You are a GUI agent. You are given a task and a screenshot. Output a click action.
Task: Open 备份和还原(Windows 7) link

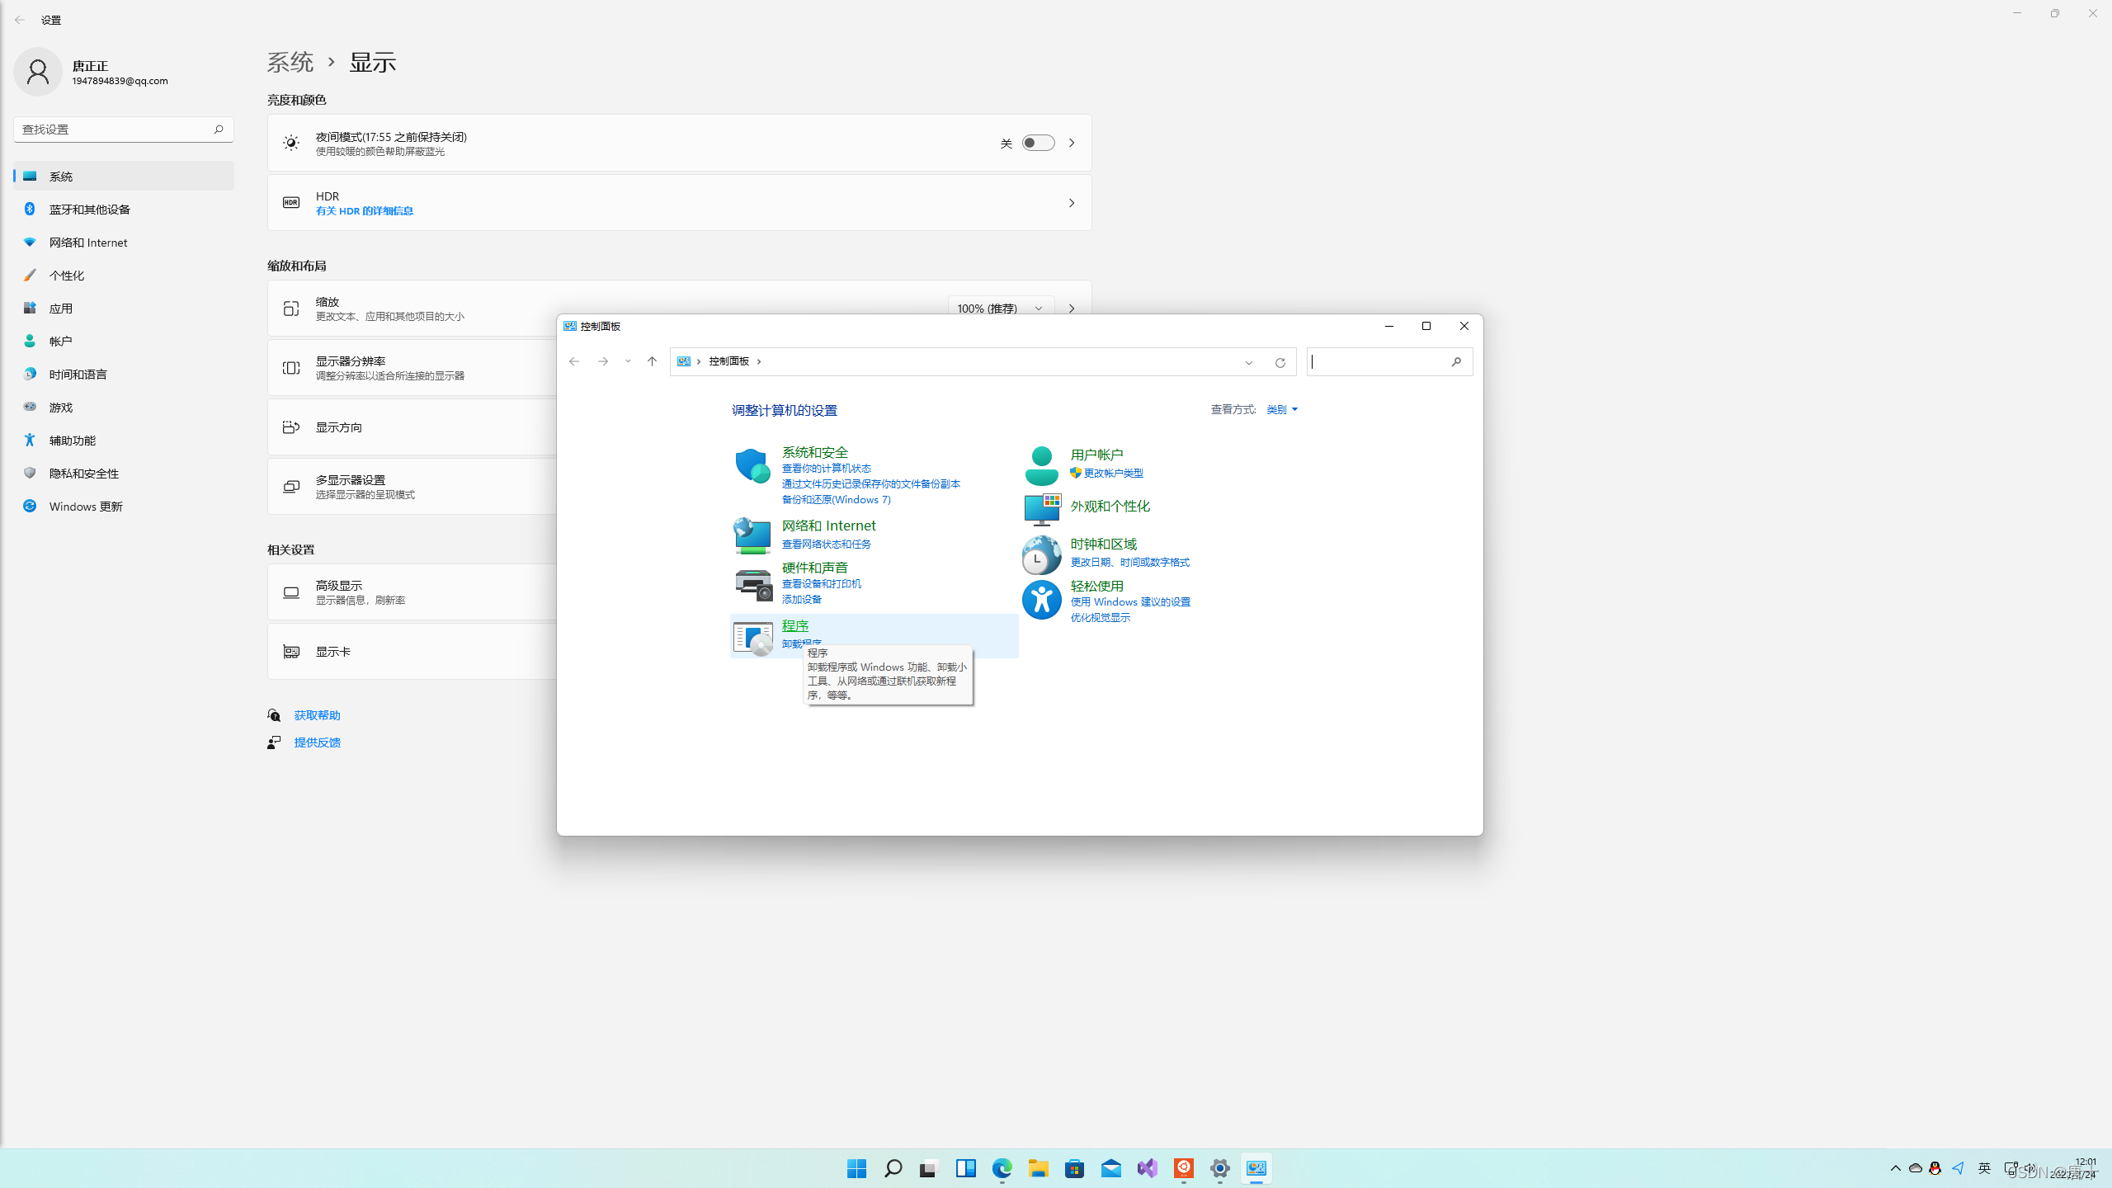[837, 500]
